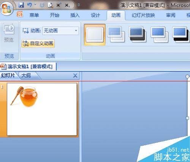The width and height of the screenshot is (190, 162).
Task: Apply the third transition with dark shadow
Action: (x=138, y=34)
